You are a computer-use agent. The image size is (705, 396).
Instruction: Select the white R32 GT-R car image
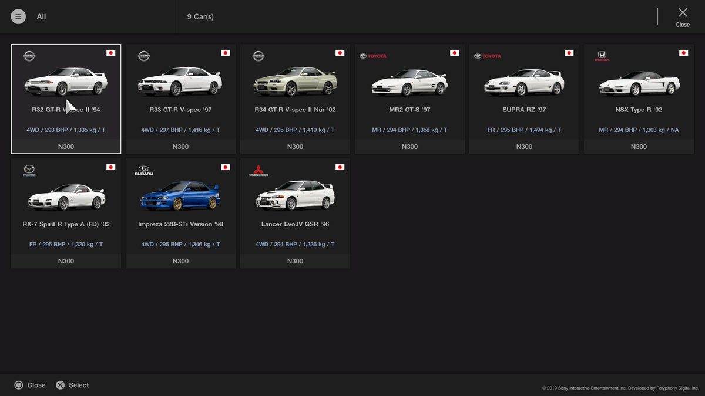pyautogui.click(x=66, y=82)
